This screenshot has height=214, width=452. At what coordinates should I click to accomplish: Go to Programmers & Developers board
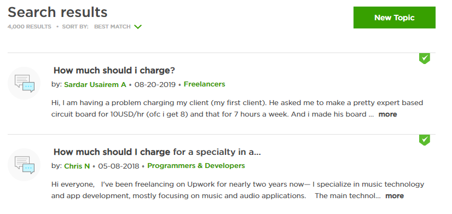coord(196,166)
